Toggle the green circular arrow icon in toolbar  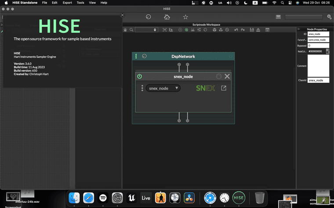(186, 30)
